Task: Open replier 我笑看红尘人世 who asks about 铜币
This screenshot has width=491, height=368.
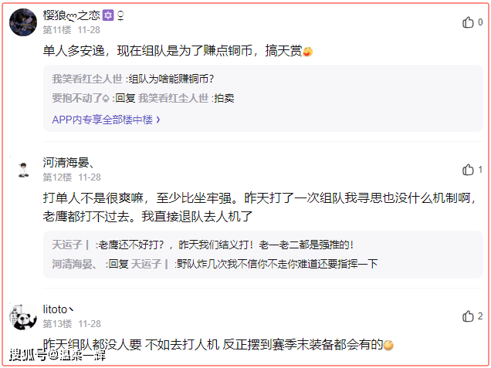Action: click(87, 79)
